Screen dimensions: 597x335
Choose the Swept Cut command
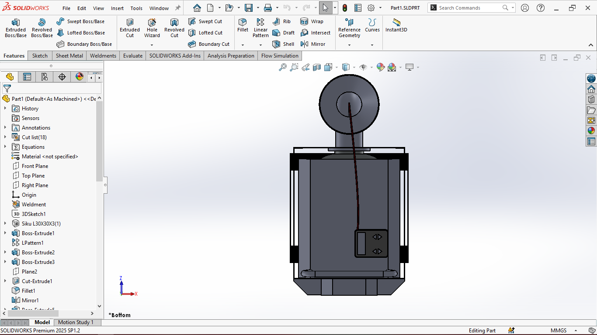click(x=205, y=21)
